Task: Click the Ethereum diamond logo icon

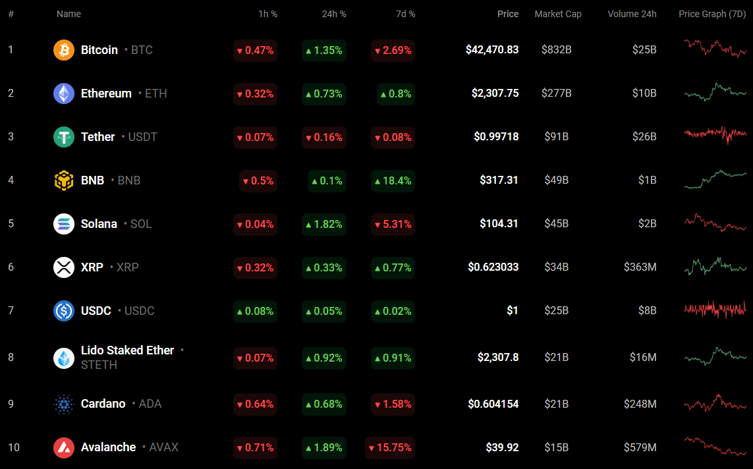Action: [x=64, y=94]
